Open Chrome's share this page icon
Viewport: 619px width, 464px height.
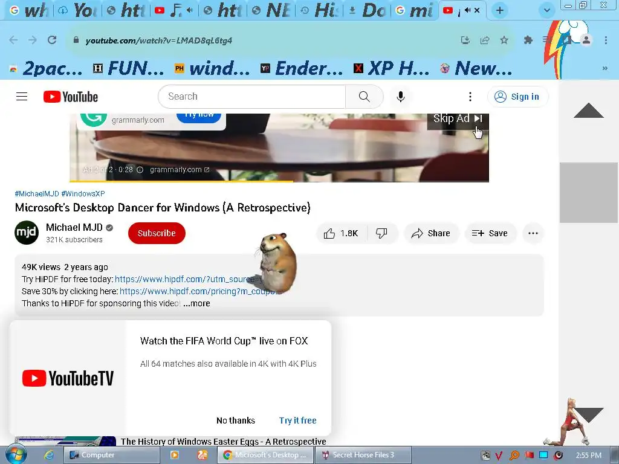tap(485, 40)
